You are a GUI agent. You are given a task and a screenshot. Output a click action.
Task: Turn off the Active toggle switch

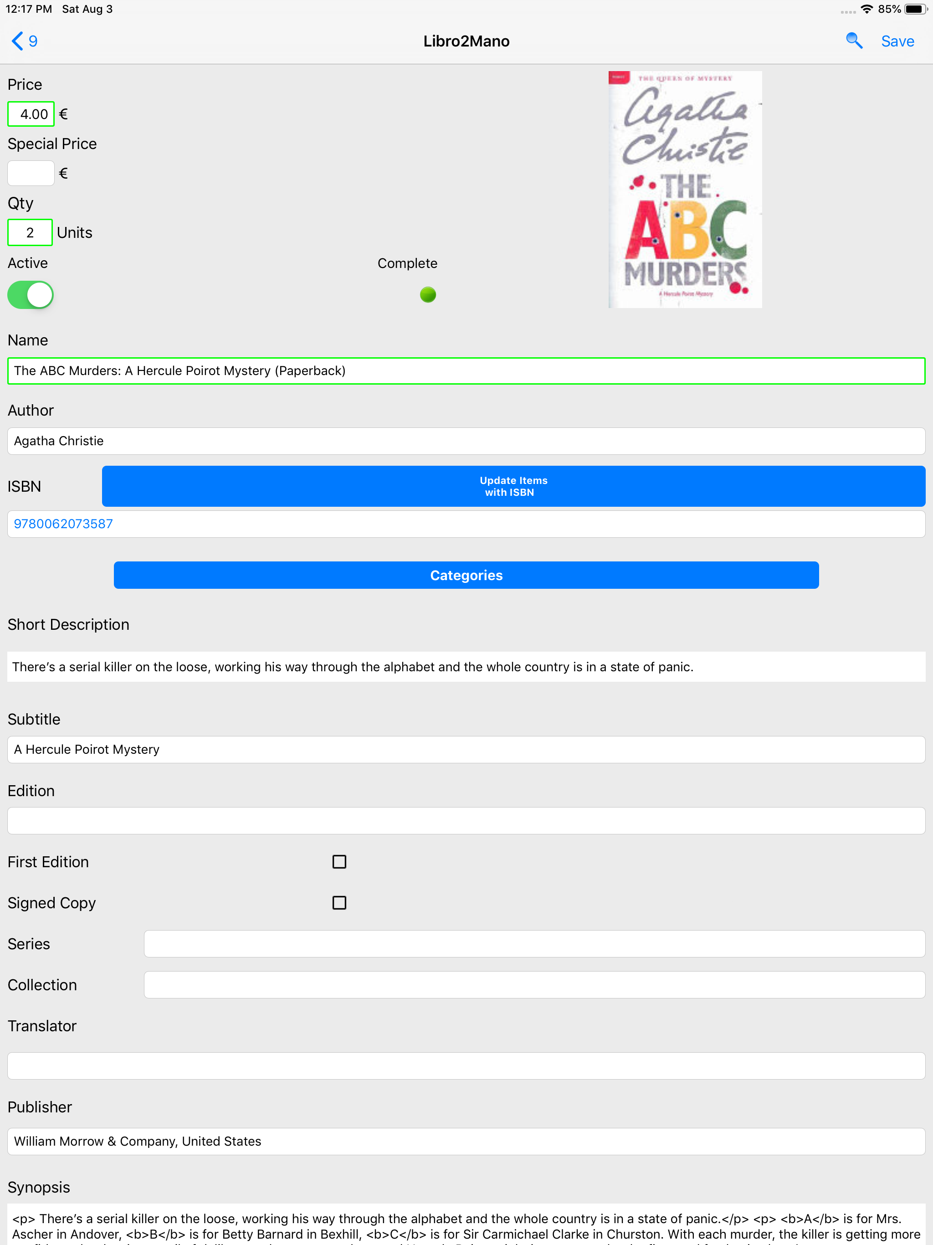(31, 295)
